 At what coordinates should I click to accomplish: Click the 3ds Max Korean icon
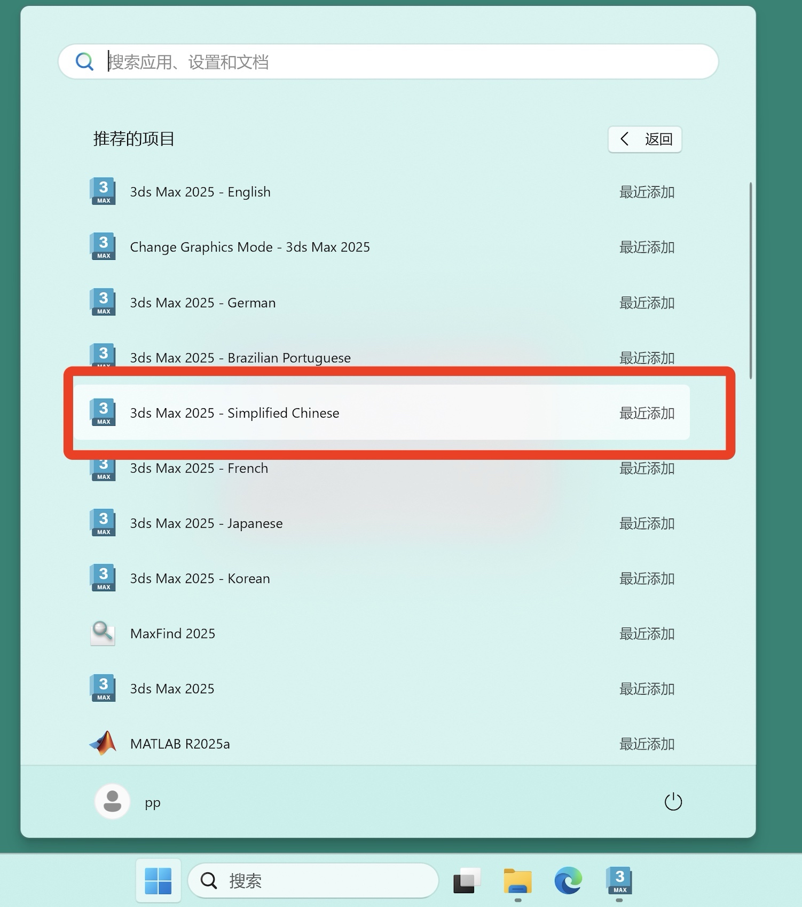[103, 578]
